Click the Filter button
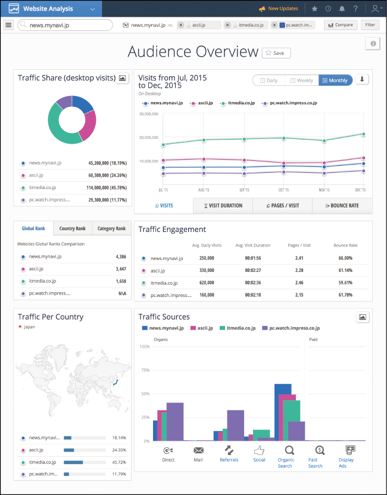 click(370, 25)
